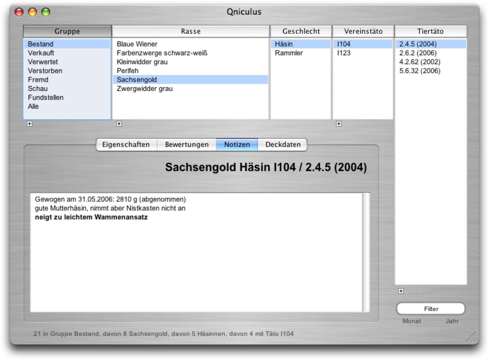This screenshot has width=489, height=360.
Task: Close the Qniculus window
Action: [x=19, y=12]
